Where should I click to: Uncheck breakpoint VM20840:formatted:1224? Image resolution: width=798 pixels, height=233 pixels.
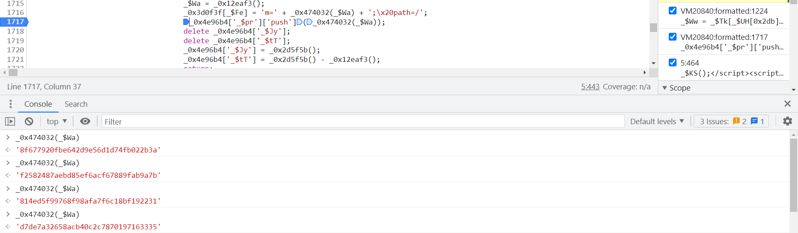click(x=672, y=10)
